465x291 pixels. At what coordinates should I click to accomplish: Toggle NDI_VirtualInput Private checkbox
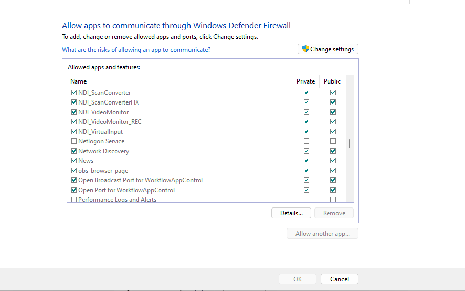306,131
